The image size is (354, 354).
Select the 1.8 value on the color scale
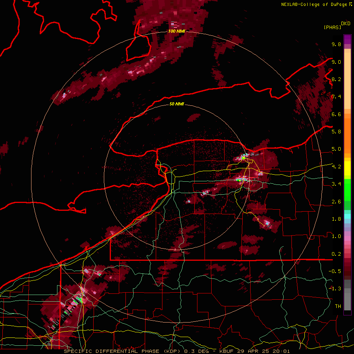click(336, 219)
